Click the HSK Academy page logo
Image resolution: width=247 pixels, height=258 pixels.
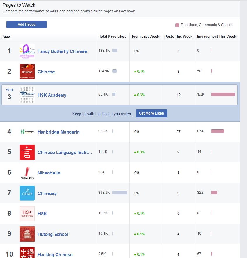(x=27, y=95)
